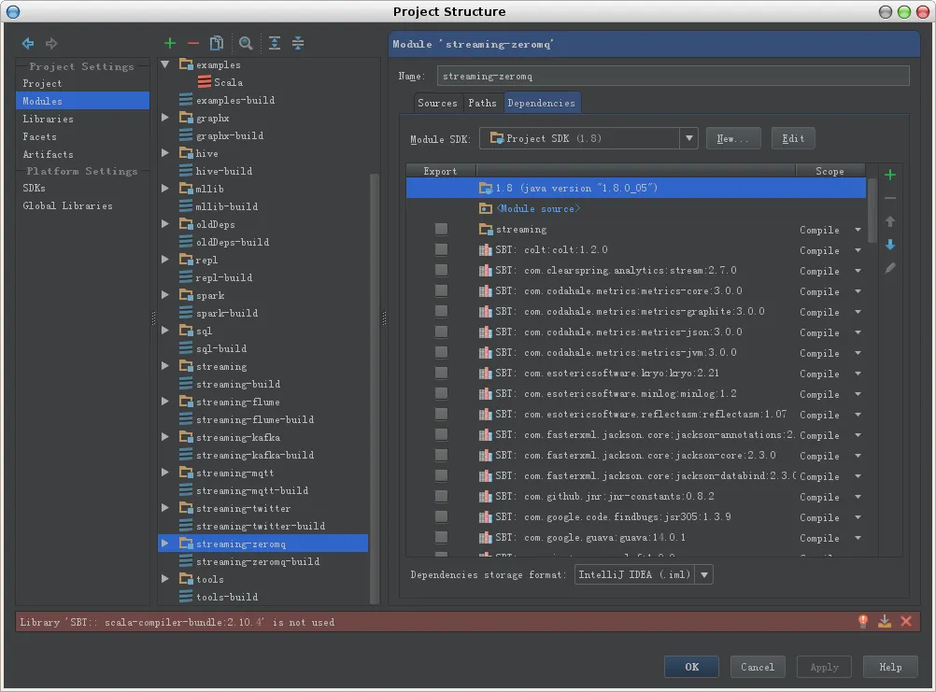This screenshot has width=936, height=692.
Task: Copy the selected module
Action: point(217,43)
